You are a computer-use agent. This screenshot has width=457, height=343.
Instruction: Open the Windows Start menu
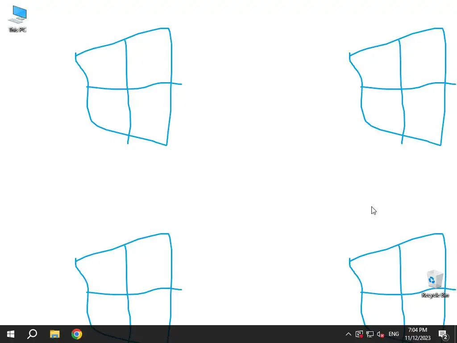click(x=11, y=334)
